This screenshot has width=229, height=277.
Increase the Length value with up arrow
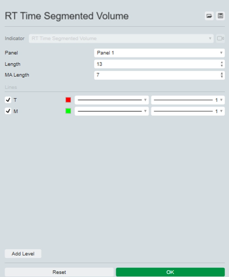click(222, 62)
